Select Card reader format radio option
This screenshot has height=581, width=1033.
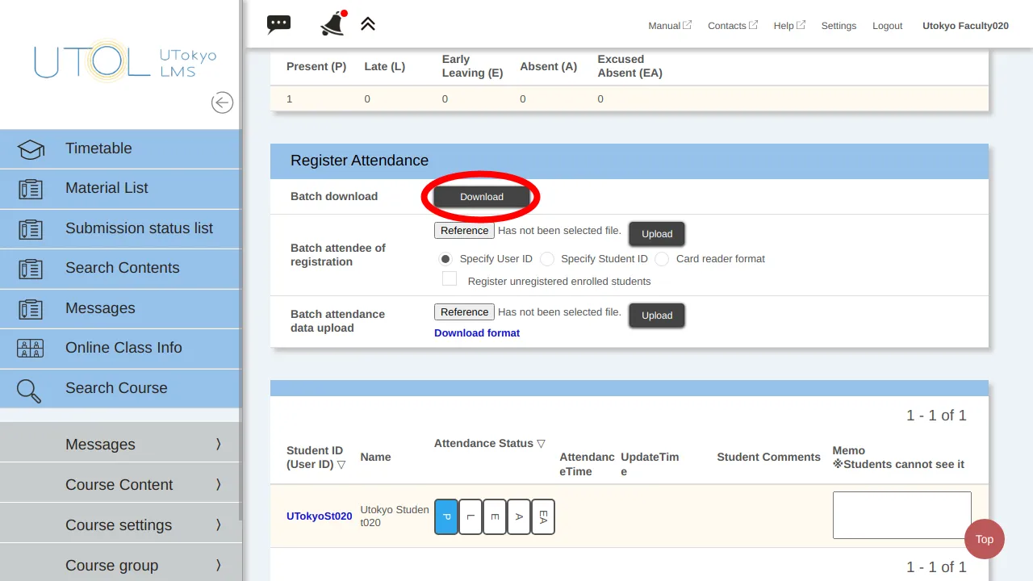pos(662,259)
